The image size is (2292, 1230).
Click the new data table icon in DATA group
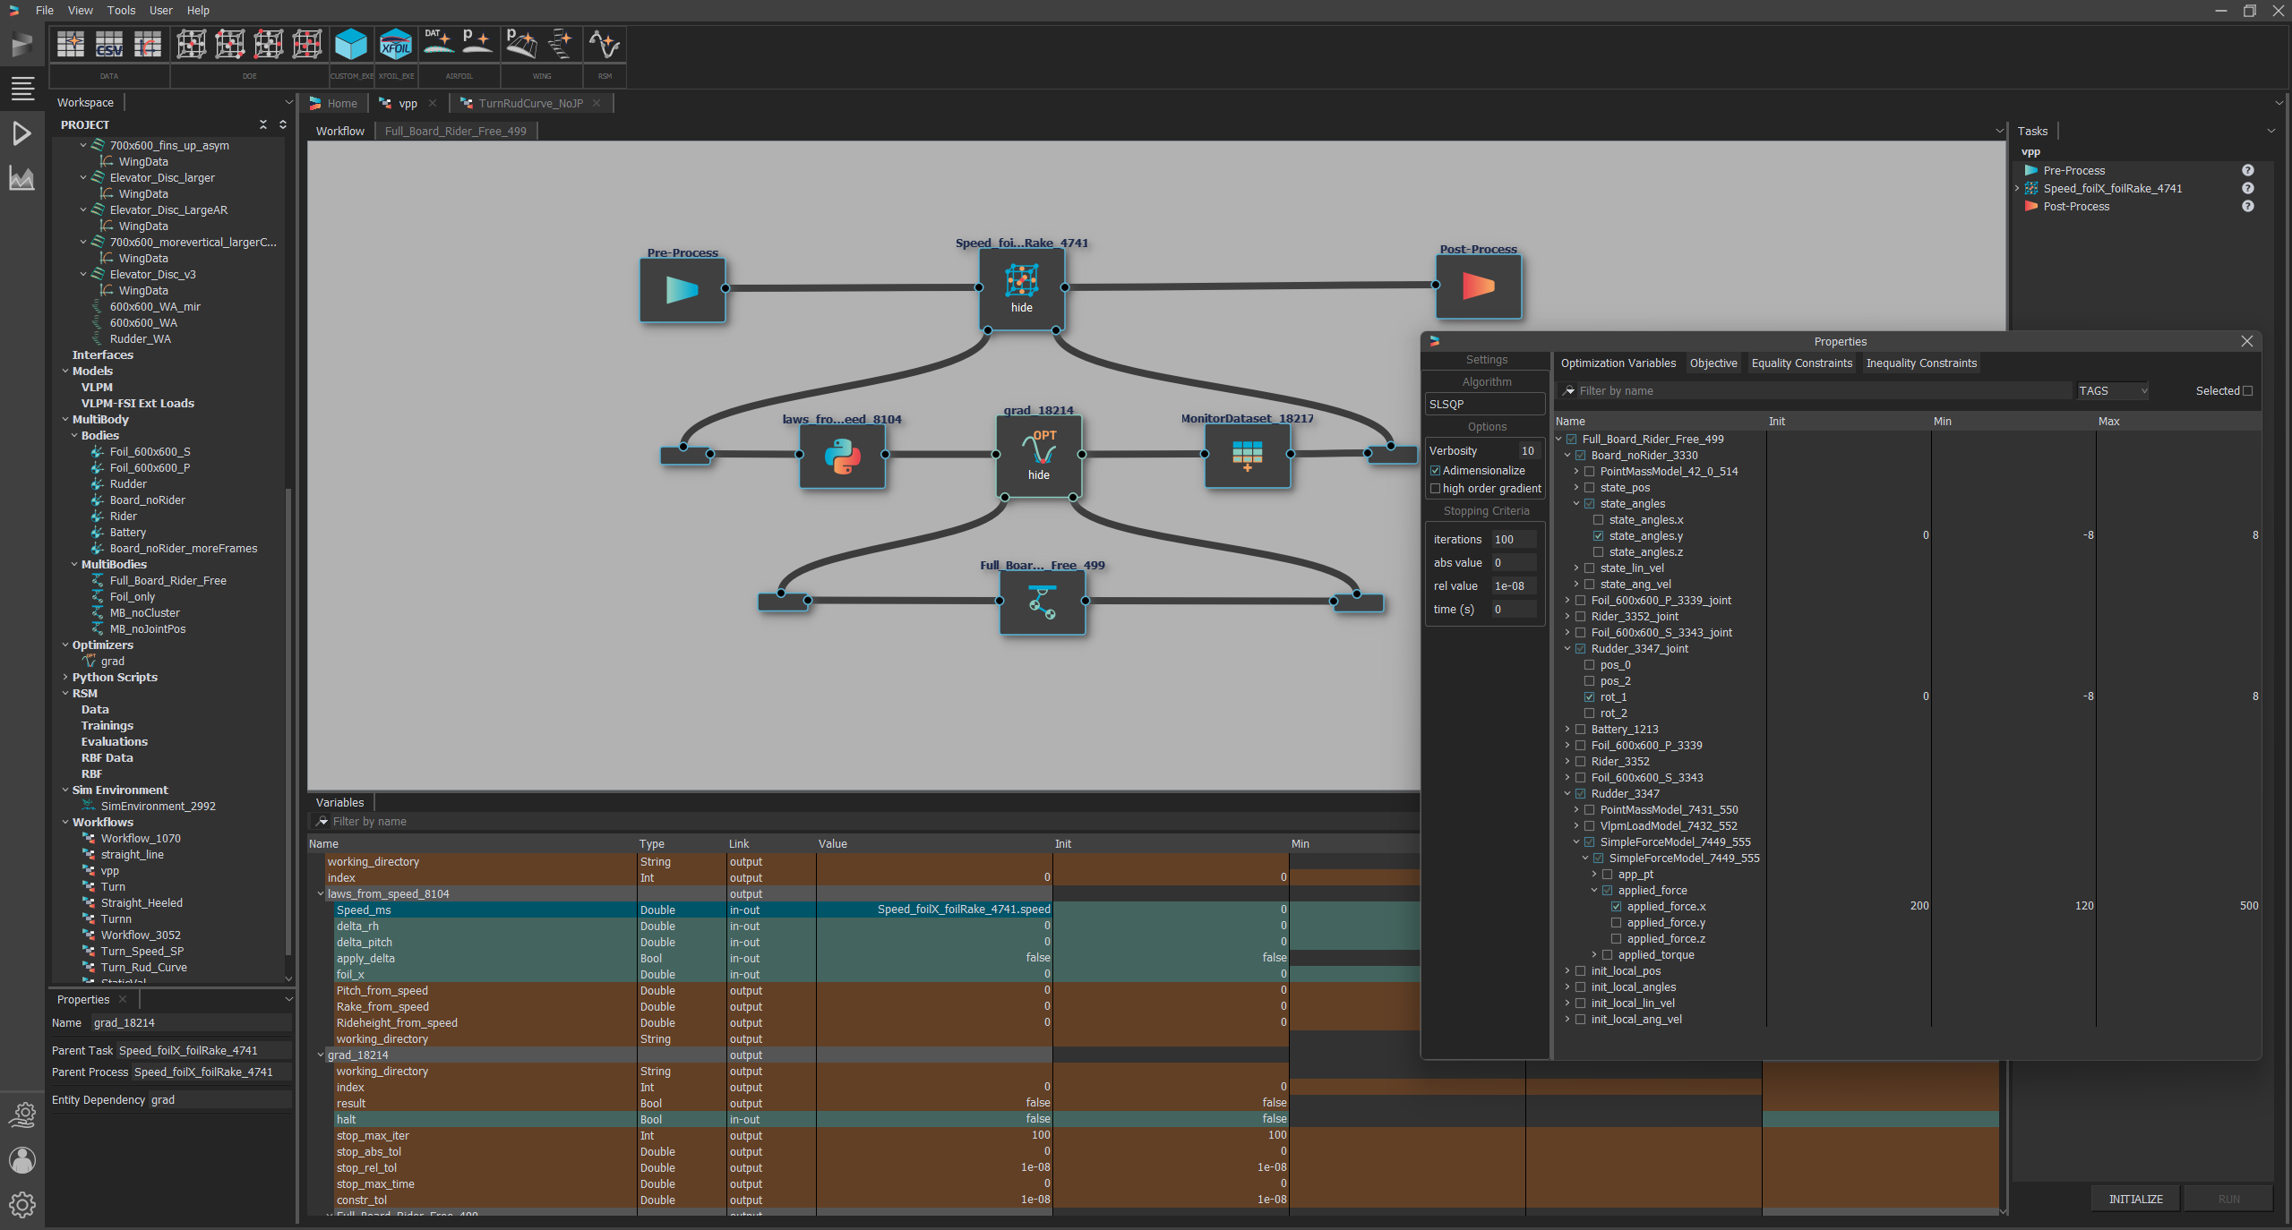71,43
